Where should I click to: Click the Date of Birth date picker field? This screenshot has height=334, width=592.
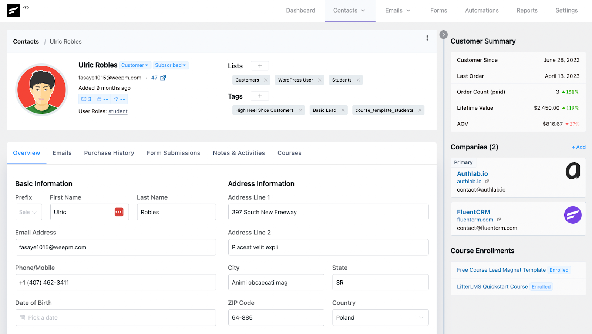click(115, 318)
